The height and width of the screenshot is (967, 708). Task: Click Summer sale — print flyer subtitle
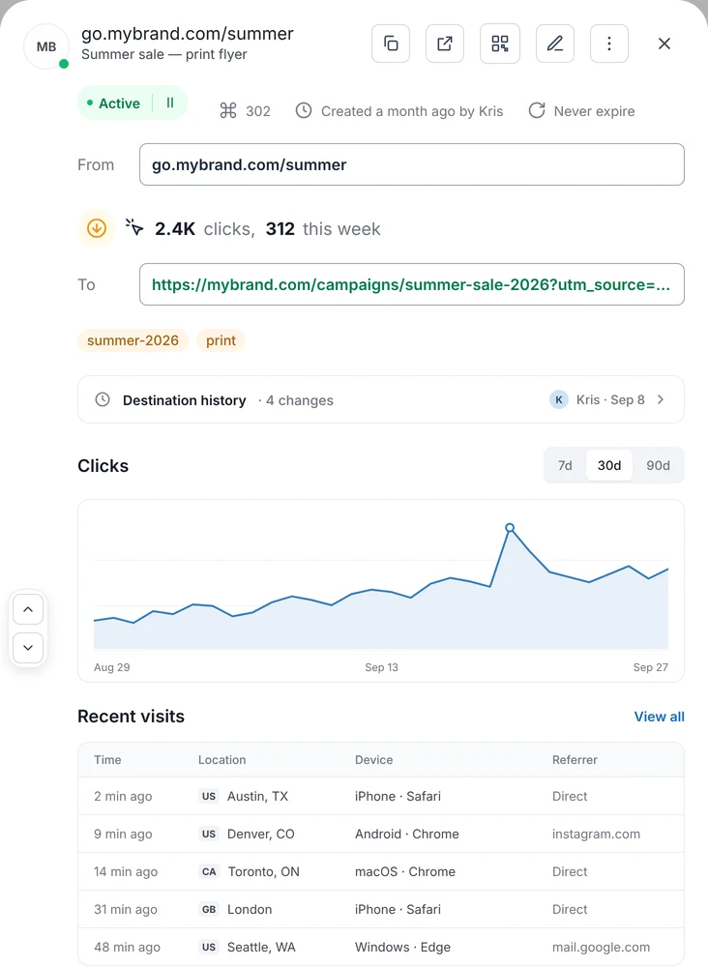[164, 54]
